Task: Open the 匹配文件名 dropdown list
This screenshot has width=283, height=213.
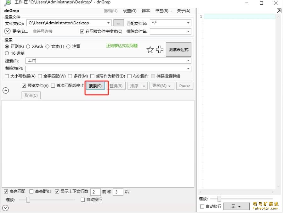Action: 188,23
